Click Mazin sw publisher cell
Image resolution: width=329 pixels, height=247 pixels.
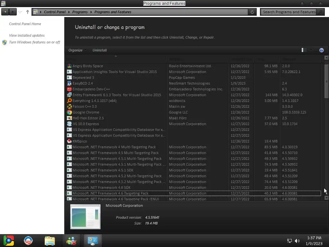coord(177,106)
